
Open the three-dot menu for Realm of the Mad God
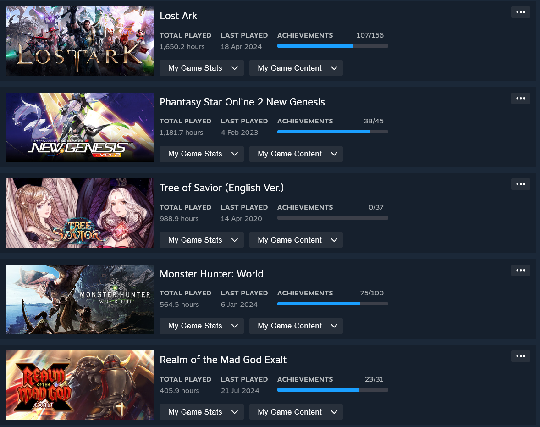point(520,356)
